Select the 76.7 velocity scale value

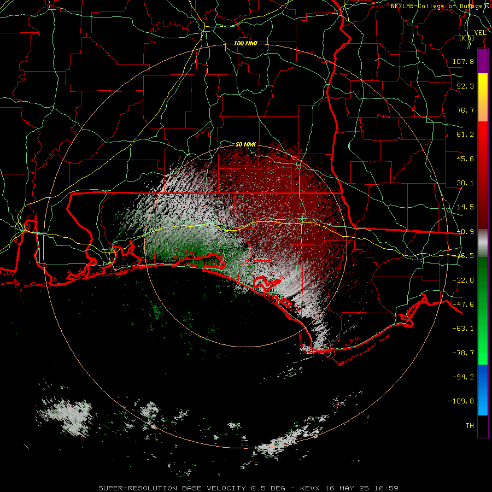(x=465, y=110)
